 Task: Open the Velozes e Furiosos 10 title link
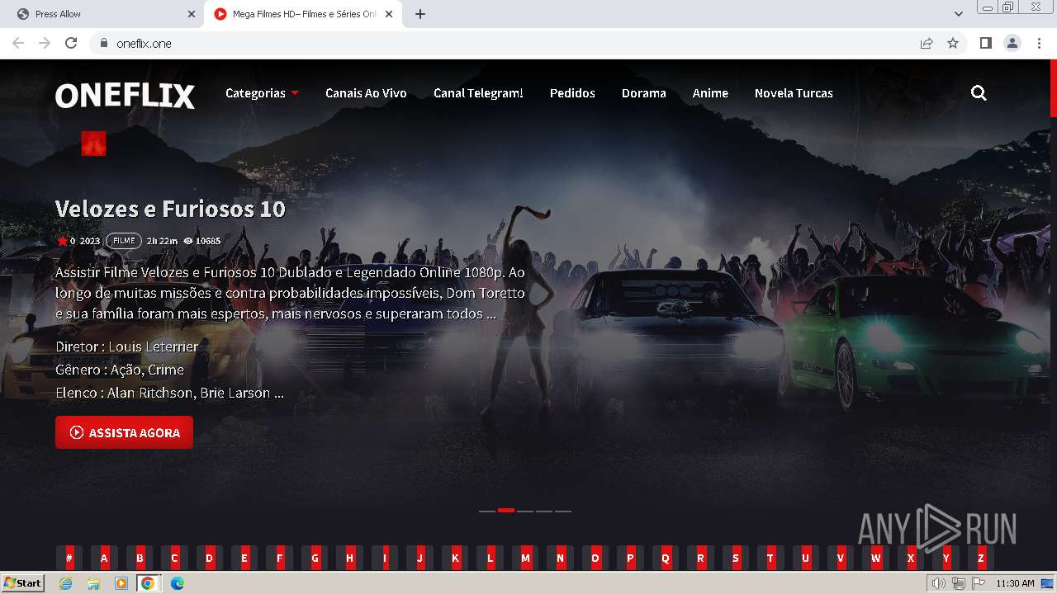coord(170,209)
